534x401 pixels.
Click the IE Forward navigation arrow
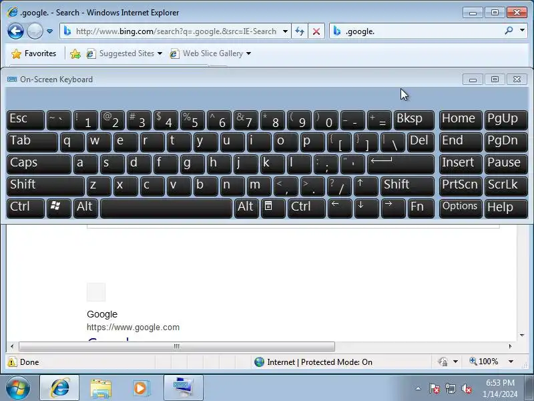(x=35, y=31)
